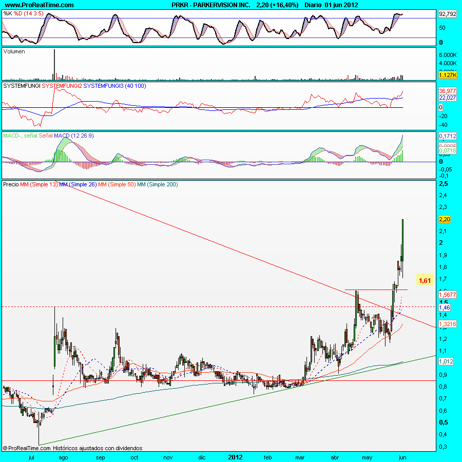Select the orange 1,3216 moving average value
Screen dimensions: 462x462
447,324
